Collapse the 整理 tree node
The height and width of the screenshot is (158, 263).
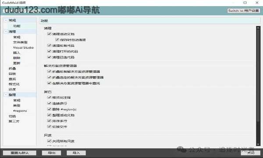tap(6, 95)
